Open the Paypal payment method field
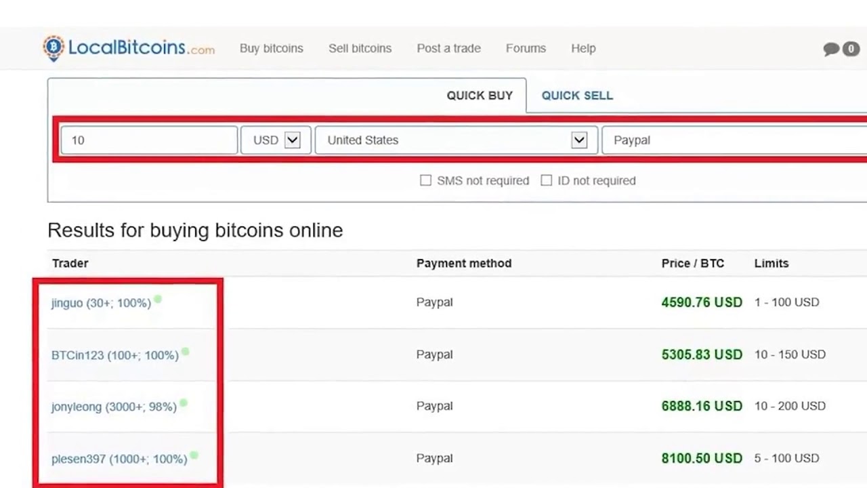Screen dimensions: 867x488 click(x=734, y=140)
